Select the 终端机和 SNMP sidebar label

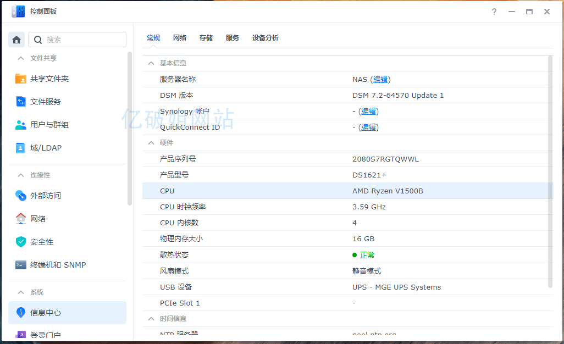point(58,265)
